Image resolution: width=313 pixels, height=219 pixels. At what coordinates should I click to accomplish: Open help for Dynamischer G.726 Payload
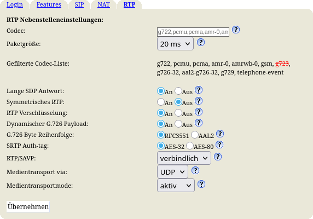point(199,123)
